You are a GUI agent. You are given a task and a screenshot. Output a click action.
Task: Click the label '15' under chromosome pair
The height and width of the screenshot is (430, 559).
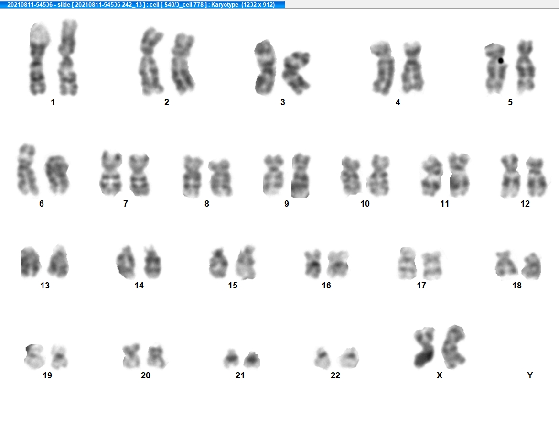pyautogui.click(x=233, y=286)
